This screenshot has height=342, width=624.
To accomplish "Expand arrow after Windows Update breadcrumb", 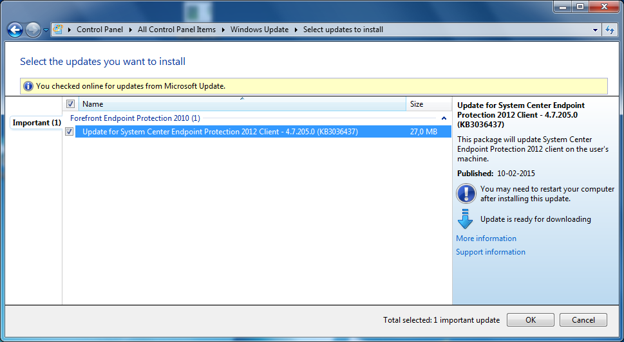I will click(296, 30).
